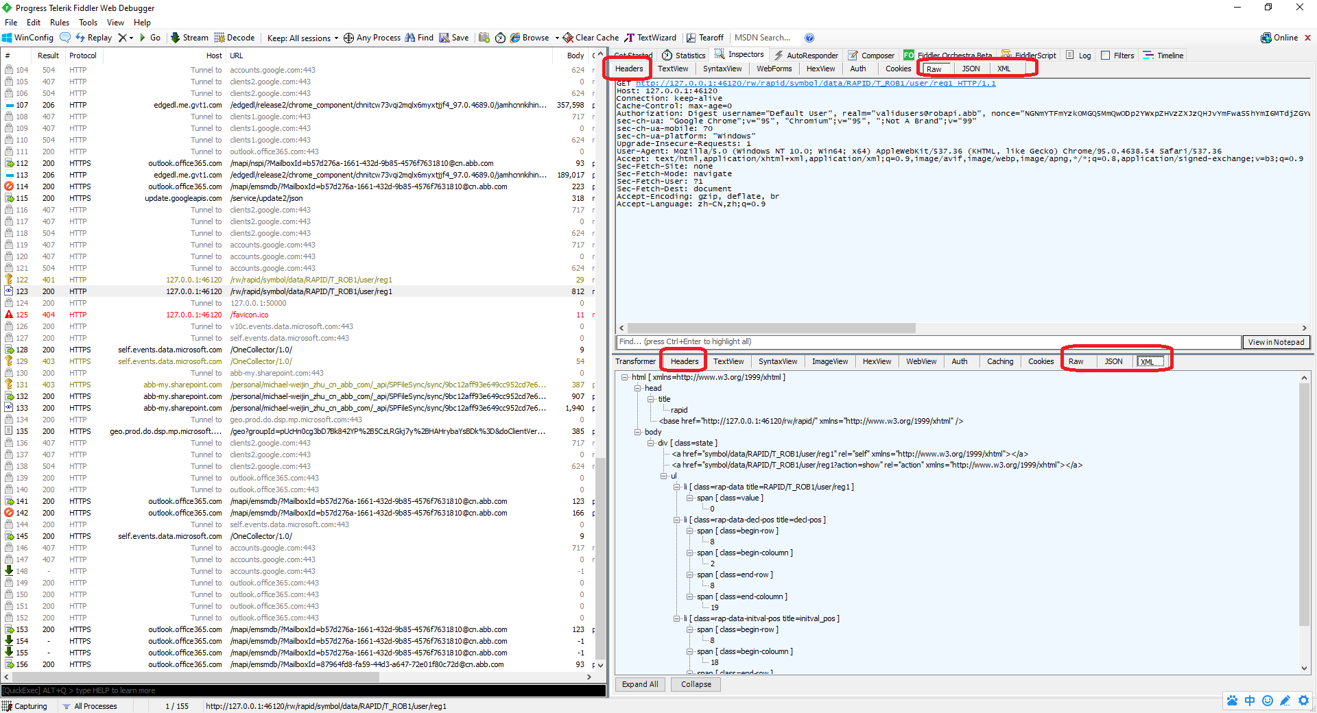Open the Rules menu

click(x=60, y=23)
